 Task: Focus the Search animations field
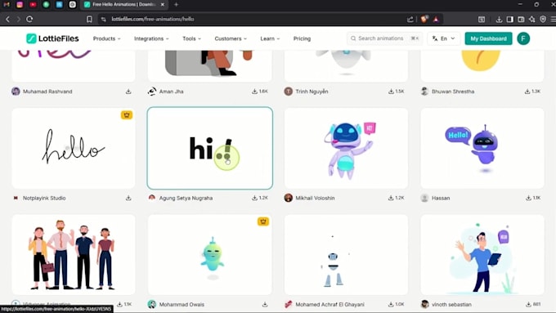pyautogui.click(x=385, y=38)
